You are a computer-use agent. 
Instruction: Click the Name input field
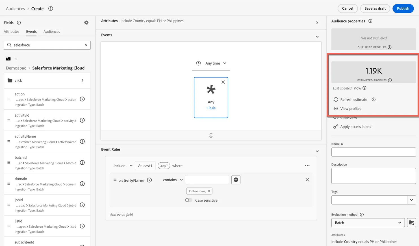point(374,152)
